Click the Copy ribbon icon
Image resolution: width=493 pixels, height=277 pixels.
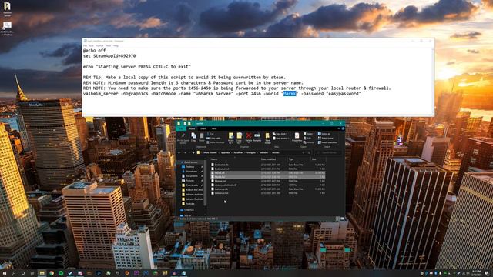pos(193,137)
